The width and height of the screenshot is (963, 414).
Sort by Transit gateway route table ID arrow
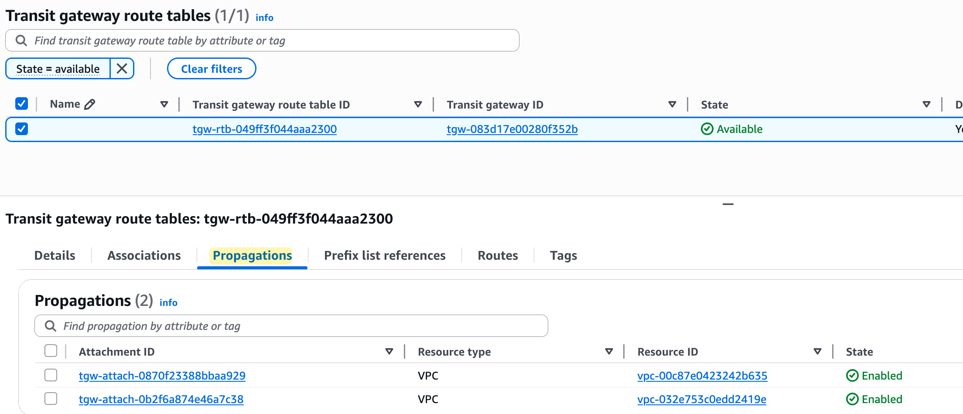418,105
